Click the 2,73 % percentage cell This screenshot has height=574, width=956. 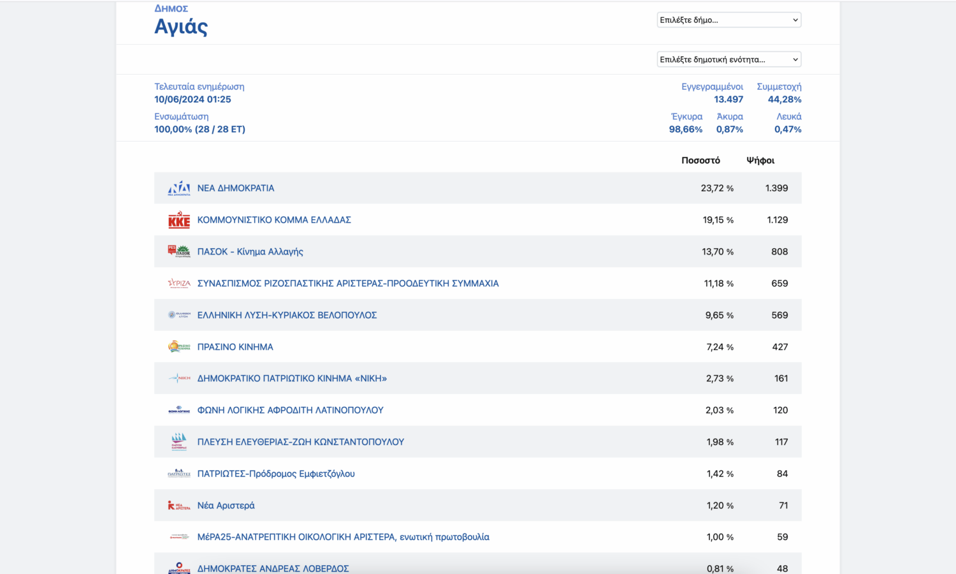point(720,378)
